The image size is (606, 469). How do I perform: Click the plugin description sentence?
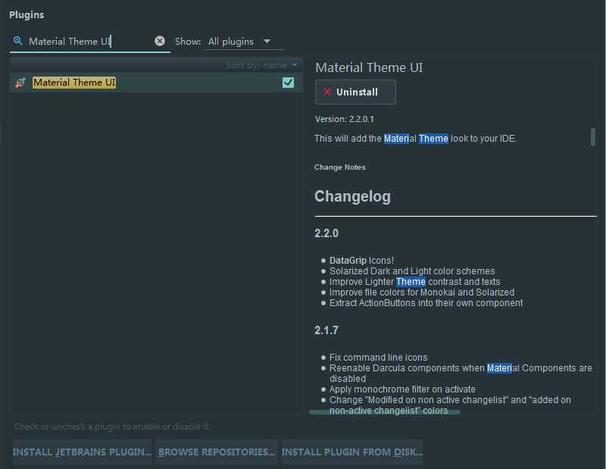coord(415,139)
